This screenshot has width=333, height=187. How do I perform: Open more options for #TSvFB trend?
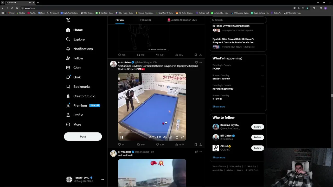pyautogui.click(x=262, y=96)
